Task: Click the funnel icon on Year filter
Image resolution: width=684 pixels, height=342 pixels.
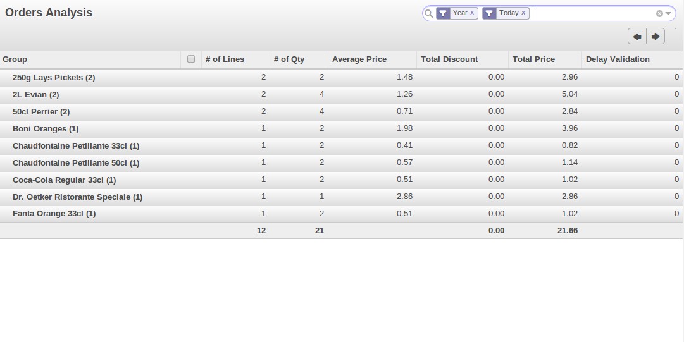Action: point(443,13)
